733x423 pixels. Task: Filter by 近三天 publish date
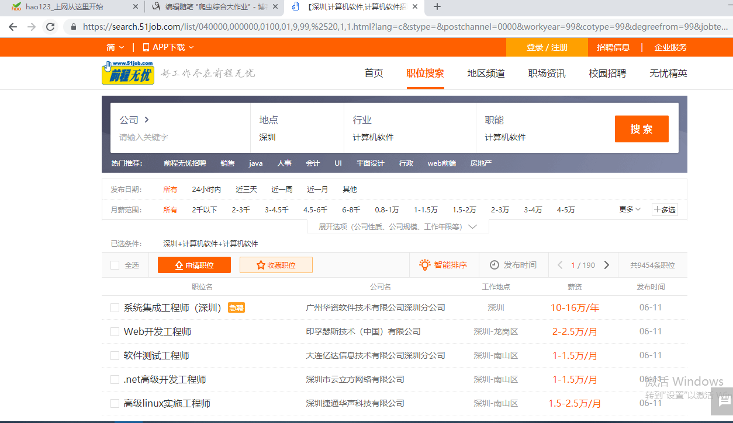tap(246, 190)
